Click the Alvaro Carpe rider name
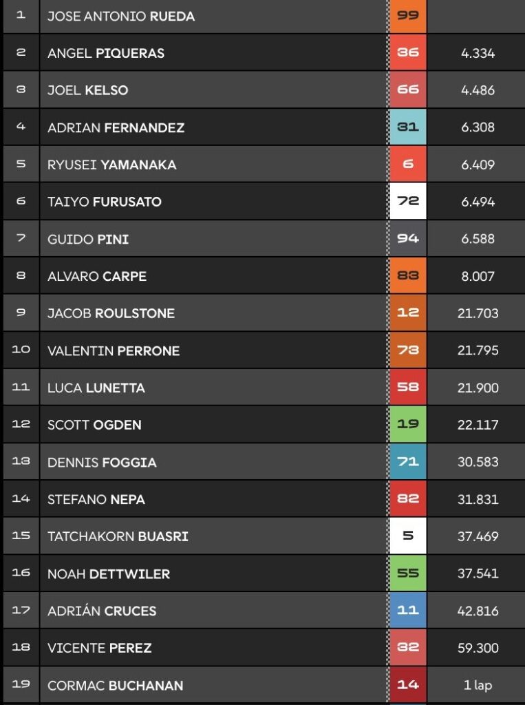Screen dimensions: 525x705 coord(96,276)
